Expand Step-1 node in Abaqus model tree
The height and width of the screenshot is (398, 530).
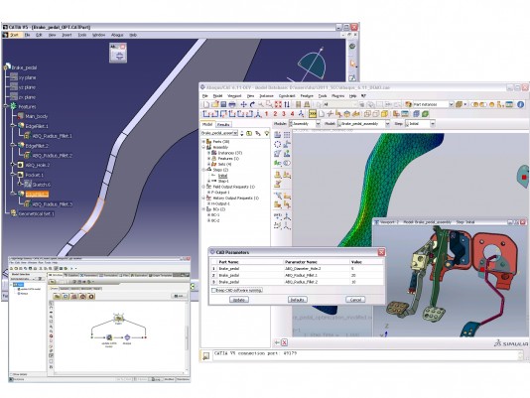coord(208,182)
